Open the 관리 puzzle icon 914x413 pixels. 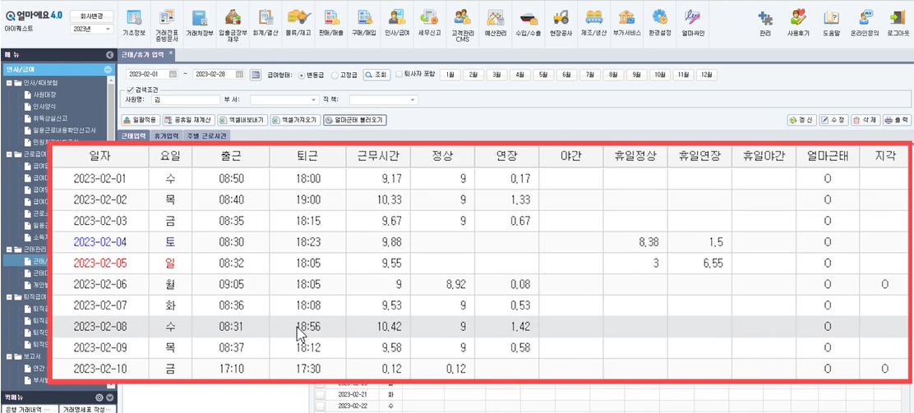coord(765,22)
